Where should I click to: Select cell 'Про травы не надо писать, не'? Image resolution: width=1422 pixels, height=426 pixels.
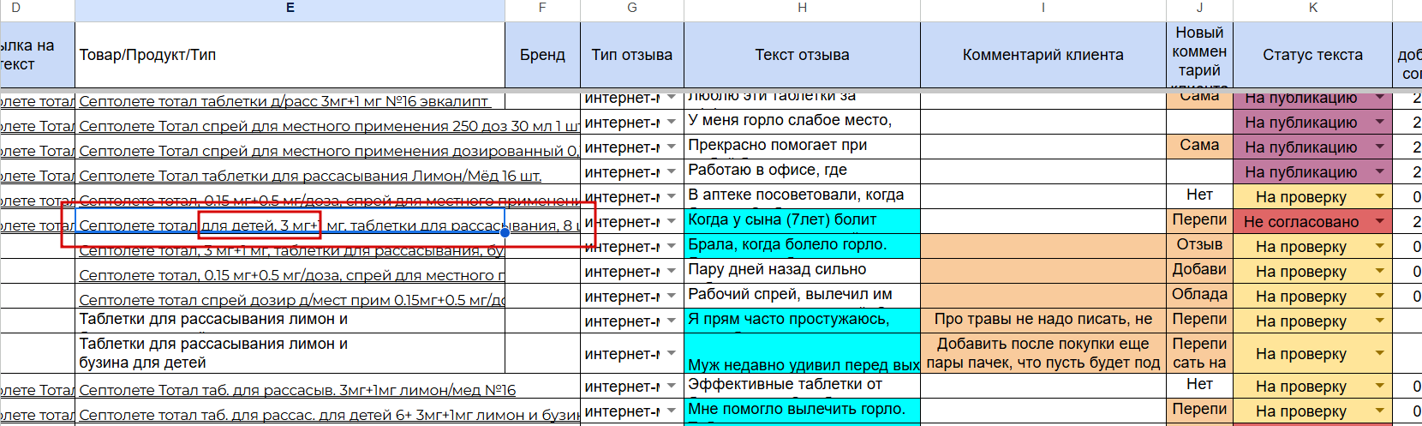[1043, 321]
